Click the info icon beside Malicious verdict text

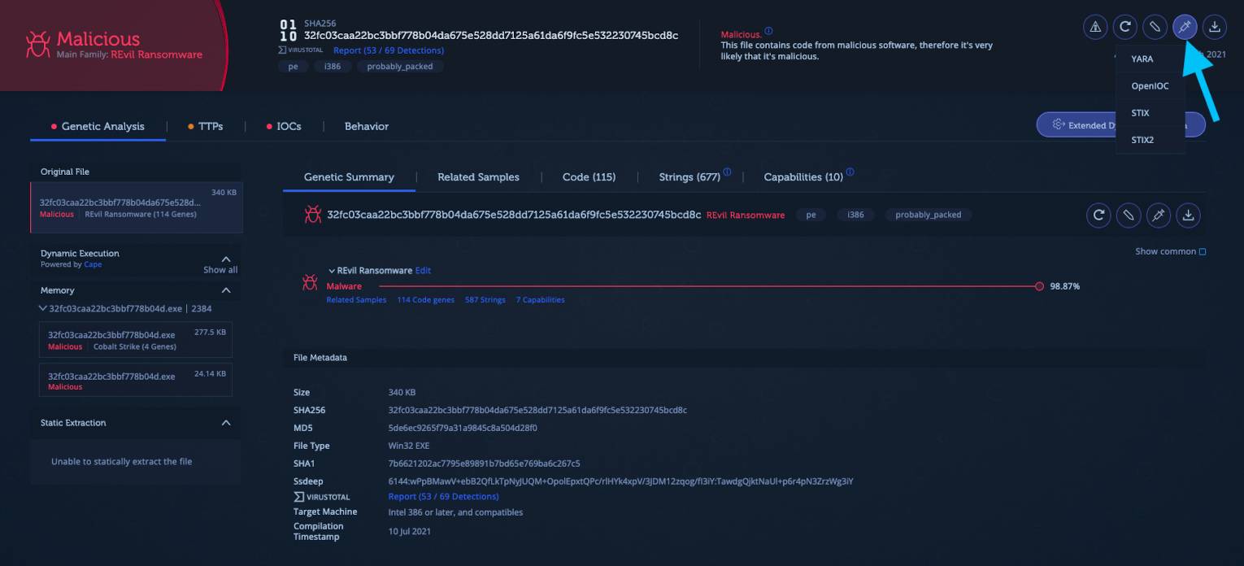click(x=768, y=31)
